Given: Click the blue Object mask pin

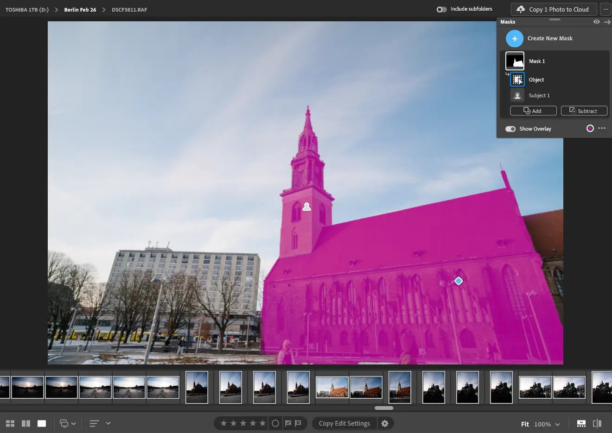Looking at the screenshot, I should (459, 281).
